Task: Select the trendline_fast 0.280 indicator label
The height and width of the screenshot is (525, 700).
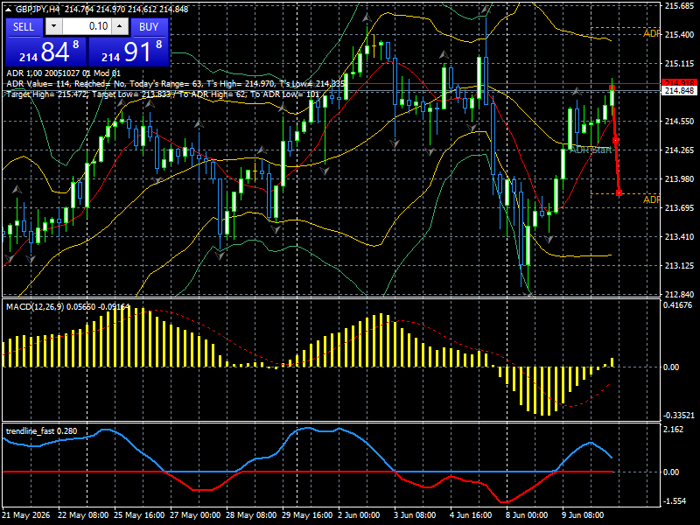Action: 41,430
